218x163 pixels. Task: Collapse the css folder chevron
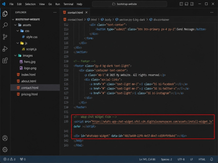click(18, 31)
